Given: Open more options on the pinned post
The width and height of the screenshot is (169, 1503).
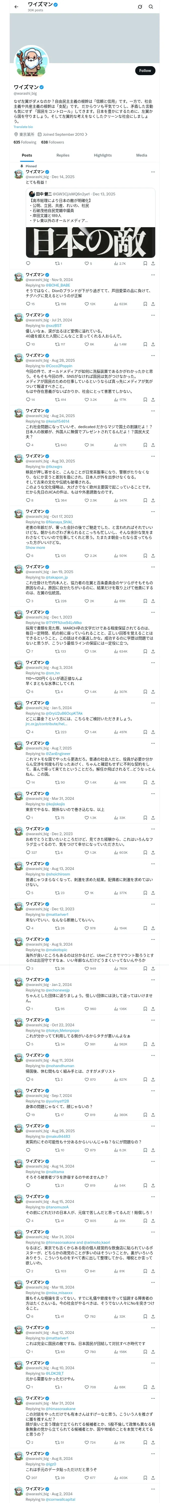Looking at the screenshot, I should tap(153, 172).
